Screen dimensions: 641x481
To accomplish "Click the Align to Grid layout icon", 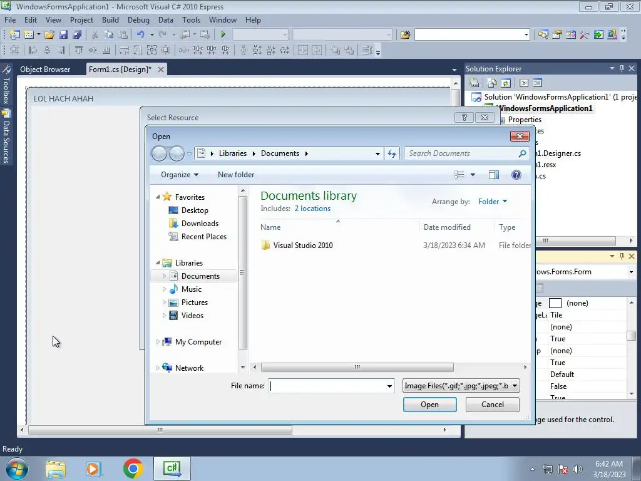I will (x=15, y=50).
